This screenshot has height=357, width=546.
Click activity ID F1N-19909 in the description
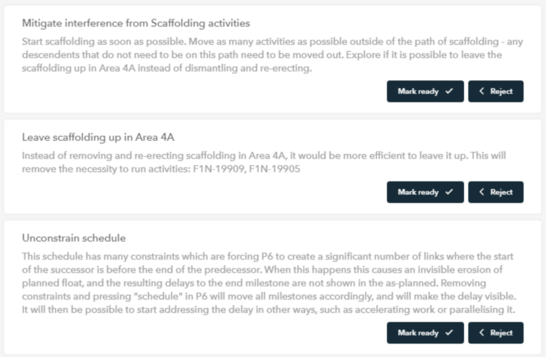click(217, 169)
